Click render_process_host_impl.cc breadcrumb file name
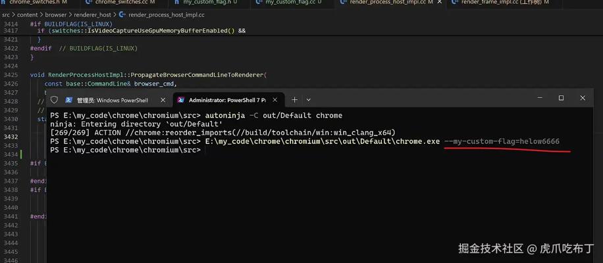Viewport: 603px width, 263px height. tap(167, 15)
